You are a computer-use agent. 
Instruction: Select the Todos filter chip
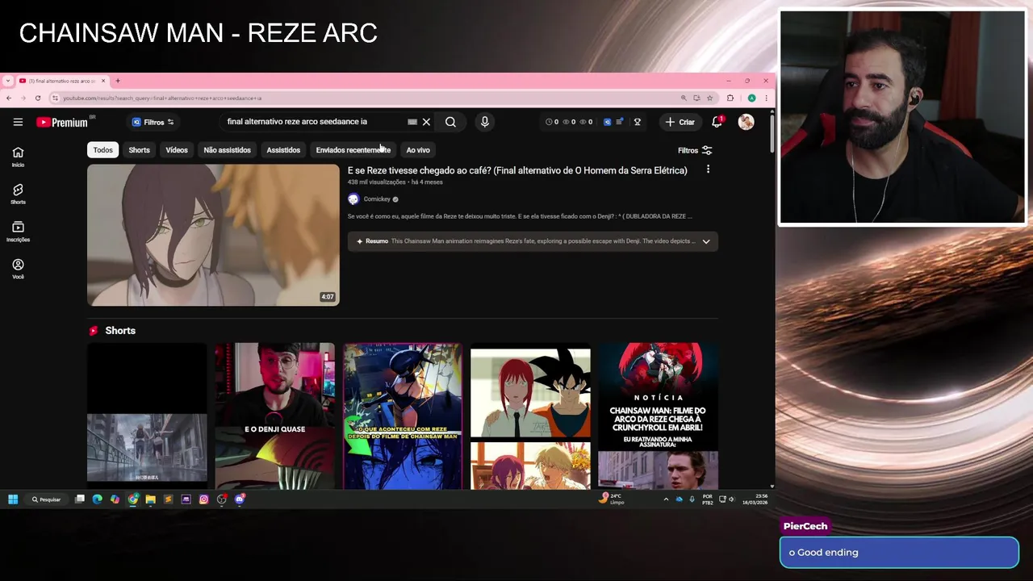pyautogui.click(x=102, y=150)
